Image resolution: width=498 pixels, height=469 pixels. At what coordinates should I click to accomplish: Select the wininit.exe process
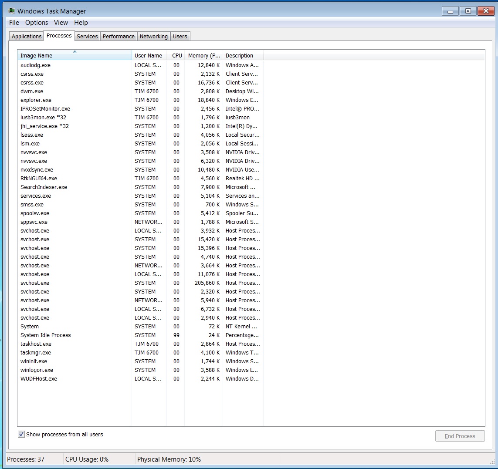(x=140, y=361)
